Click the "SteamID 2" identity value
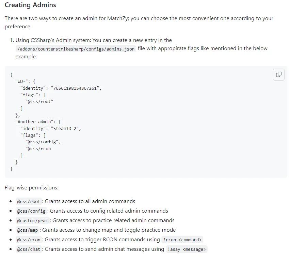Screen dimensions: 290x258 [x=66, y=128]
